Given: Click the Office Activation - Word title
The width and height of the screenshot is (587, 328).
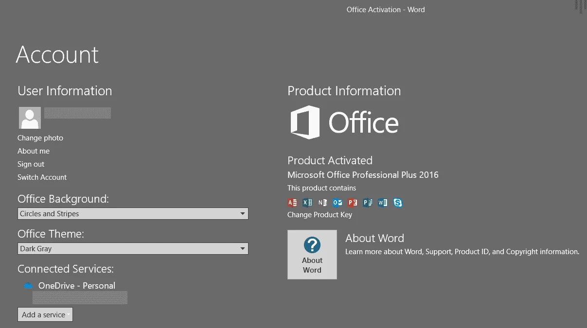Looking at the screenshot, I should coord(386,10).
